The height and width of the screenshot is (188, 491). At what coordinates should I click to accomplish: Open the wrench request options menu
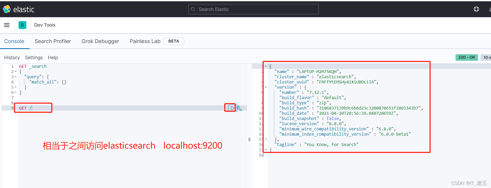pyautogui.click(x=239, y=108)
